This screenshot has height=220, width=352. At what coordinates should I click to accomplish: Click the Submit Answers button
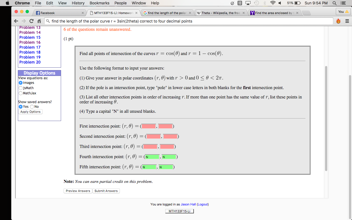[106, 191]
